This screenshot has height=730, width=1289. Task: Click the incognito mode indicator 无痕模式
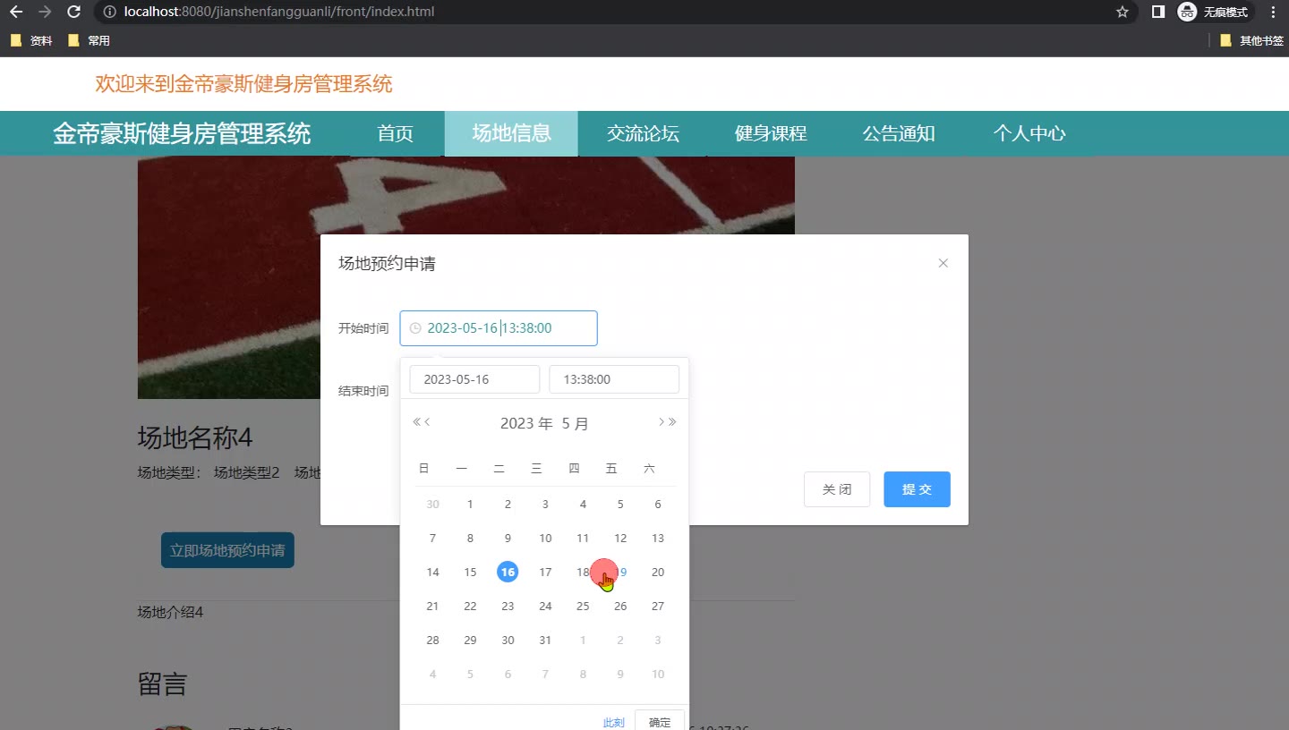1213,13
